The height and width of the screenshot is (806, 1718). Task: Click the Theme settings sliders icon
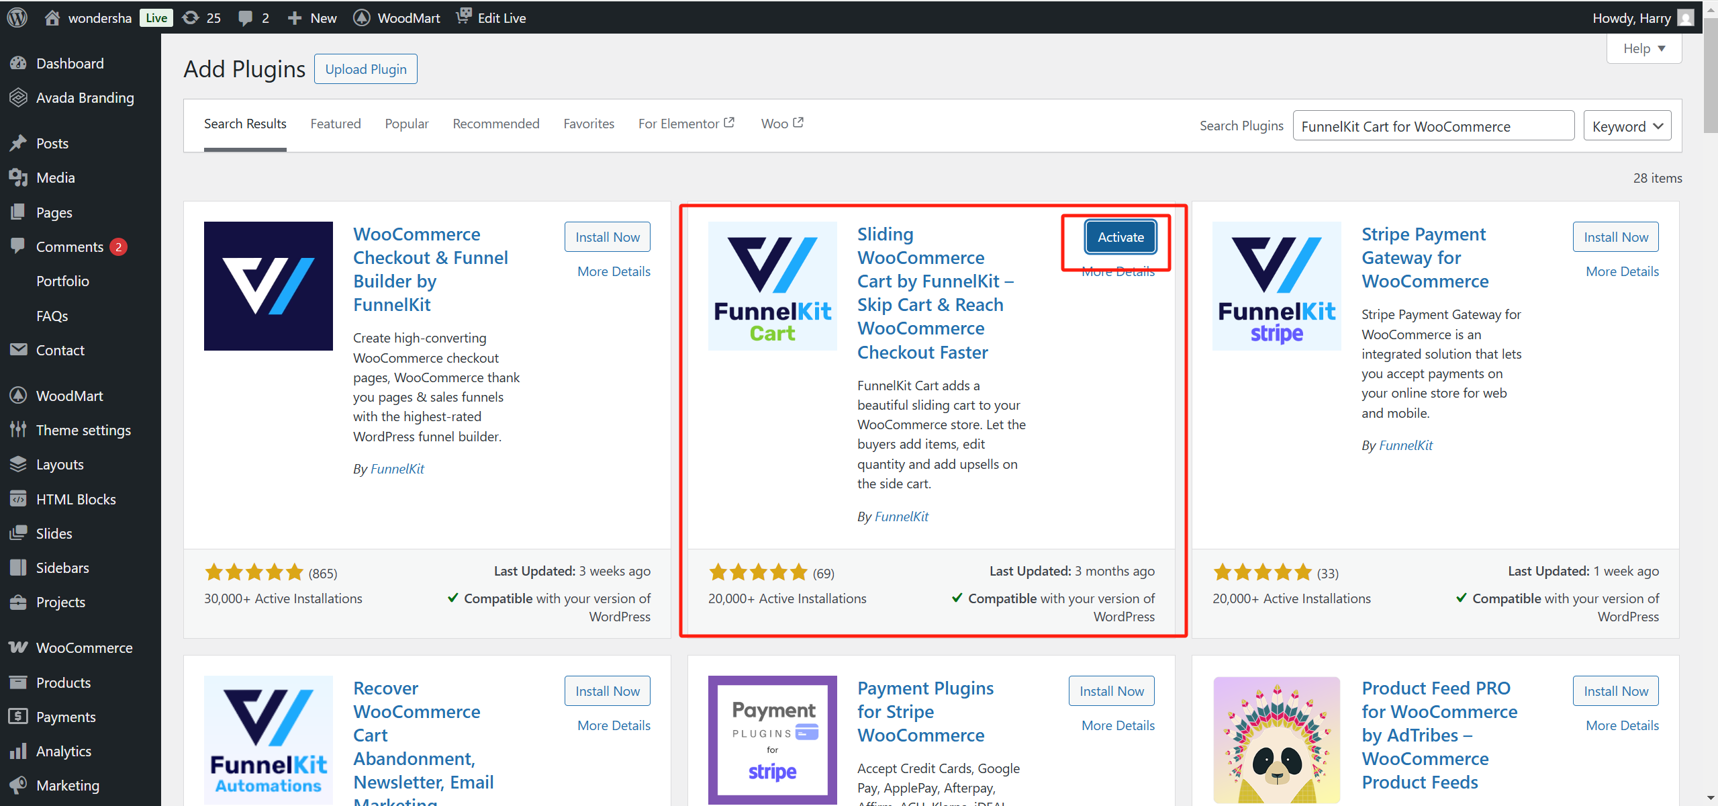pyautogui.click(x=18, y=430)
